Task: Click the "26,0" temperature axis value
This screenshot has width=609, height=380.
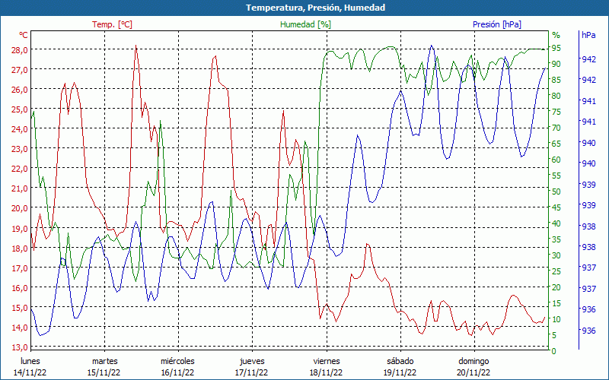Action: tap(20, 90)
